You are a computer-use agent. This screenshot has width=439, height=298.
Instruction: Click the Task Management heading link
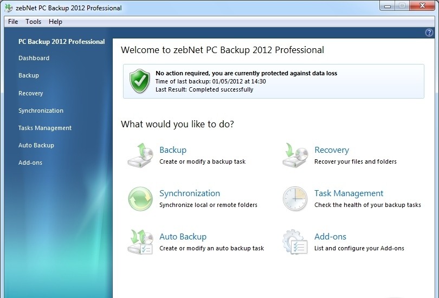coord(348,193)
